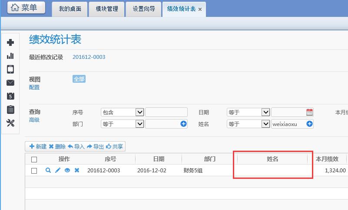Click the 共享 share button
Screen dimensions: 348x210
[x=114, y=146]
